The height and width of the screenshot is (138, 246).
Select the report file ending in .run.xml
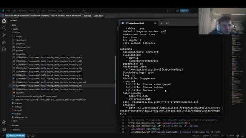pyautogui.click(x=50, y=82)
